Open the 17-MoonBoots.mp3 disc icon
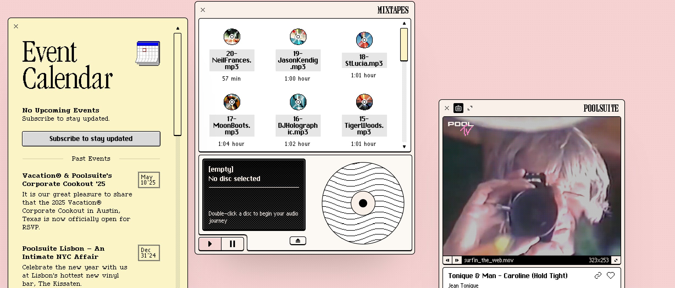This screenshot has width=675, height=288. (x=232, y=102)
